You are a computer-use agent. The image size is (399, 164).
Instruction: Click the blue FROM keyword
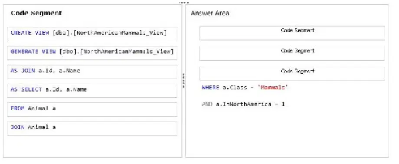[17, 108]
